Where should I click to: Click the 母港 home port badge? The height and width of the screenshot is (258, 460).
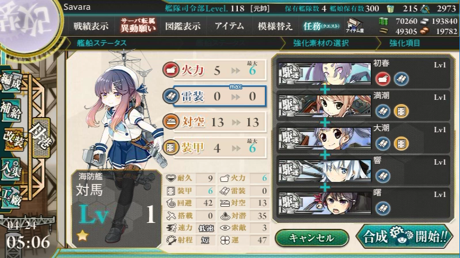coord(42,137)
